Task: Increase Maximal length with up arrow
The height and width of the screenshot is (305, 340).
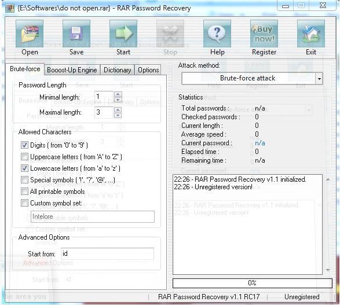Action: (118, 109)
